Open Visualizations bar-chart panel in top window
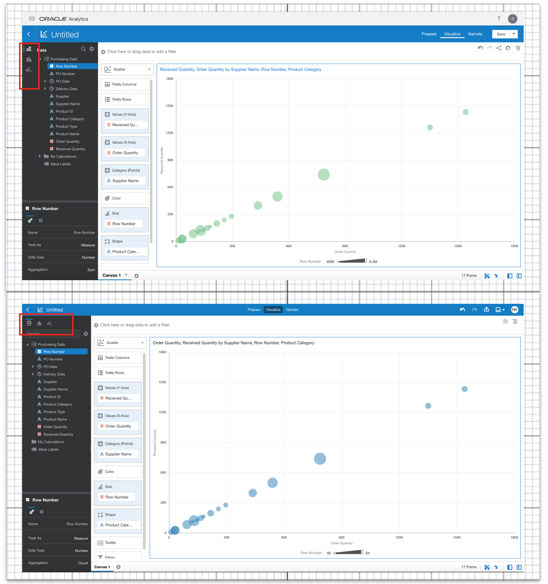The width and height of the screenshot is (548, 584). [x=29, y=59]
